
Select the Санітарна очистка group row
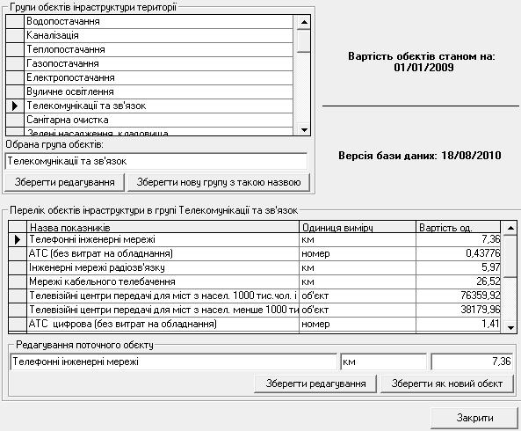(x=159, y=120)
